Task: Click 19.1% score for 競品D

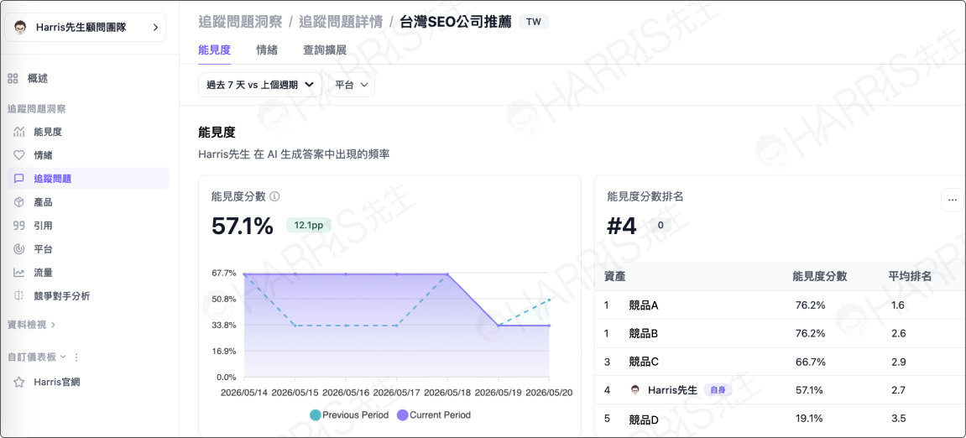Action: [x=810, y=419]
